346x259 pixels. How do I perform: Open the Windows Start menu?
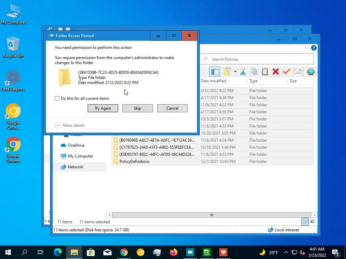8,252
